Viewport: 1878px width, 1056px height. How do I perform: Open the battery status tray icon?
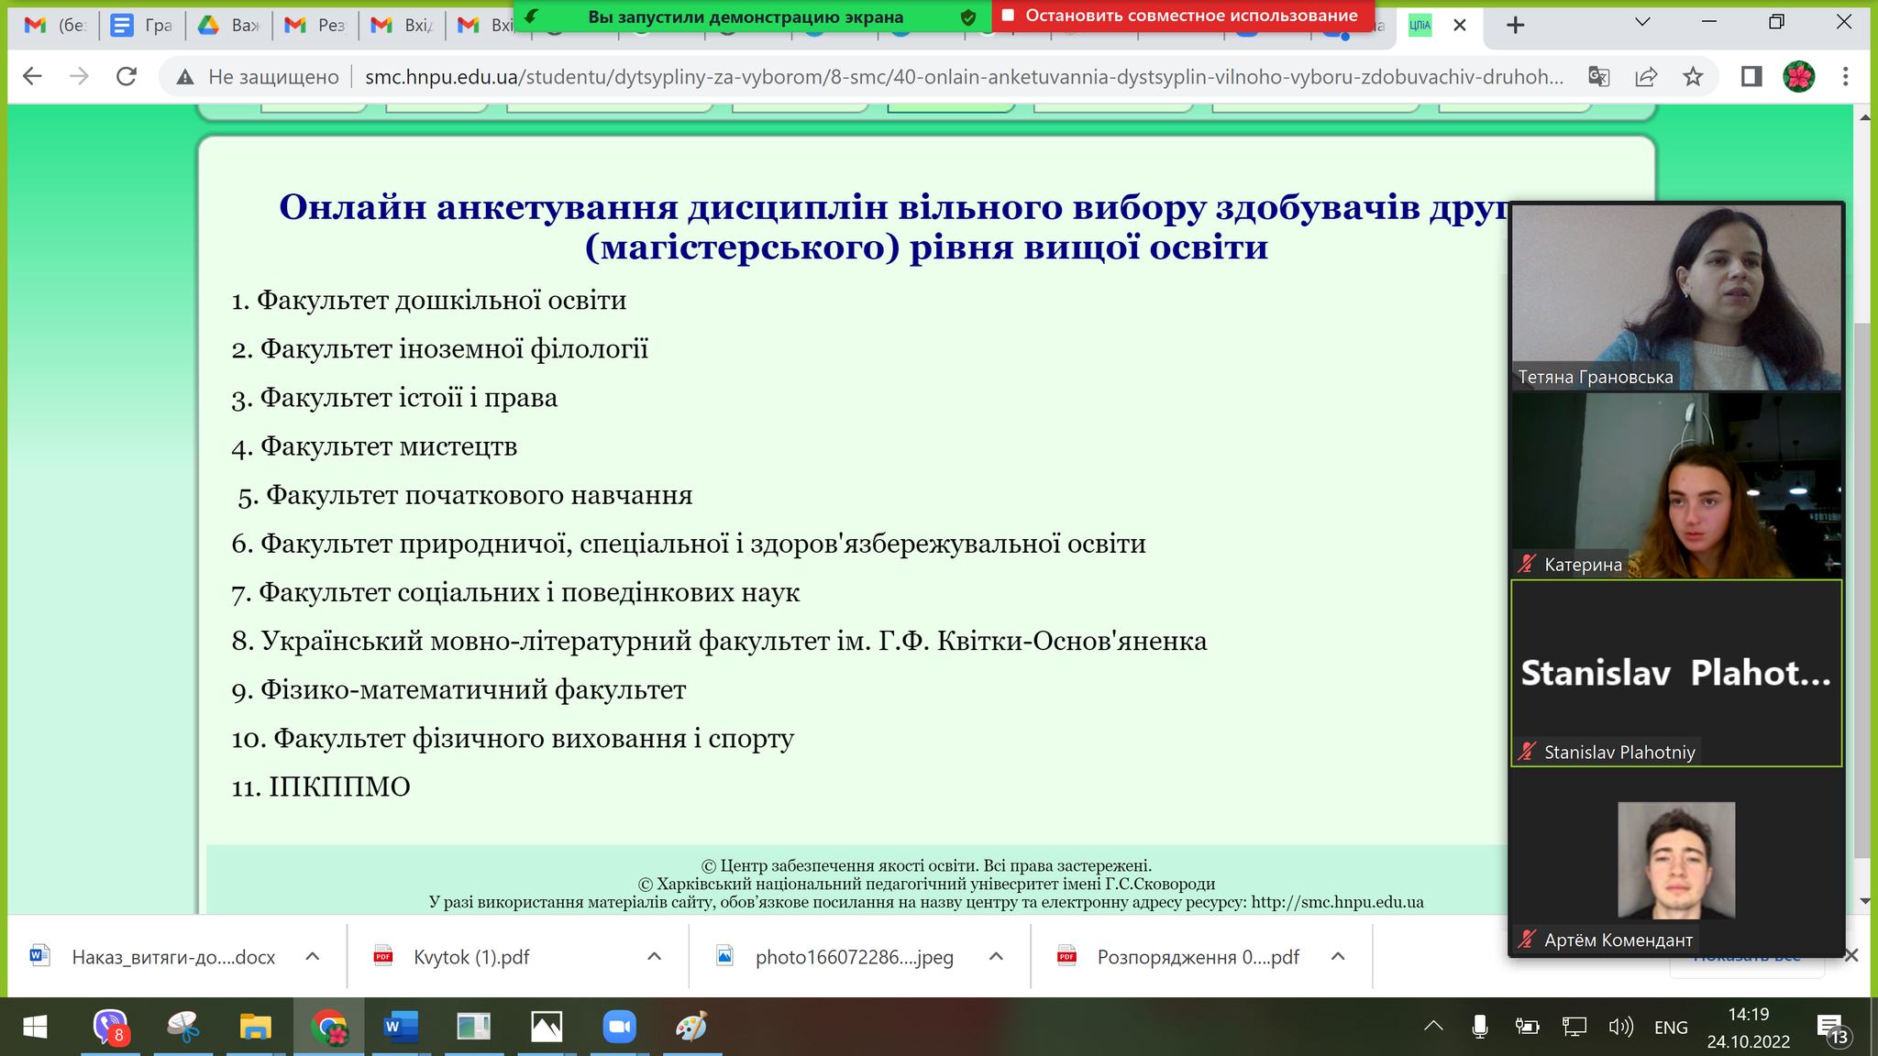tap(1527, 1027)
